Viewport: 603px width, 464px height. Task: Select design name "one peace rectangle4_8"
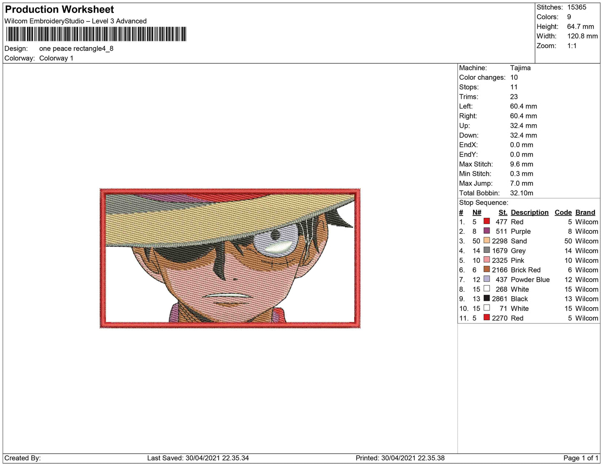76,48
